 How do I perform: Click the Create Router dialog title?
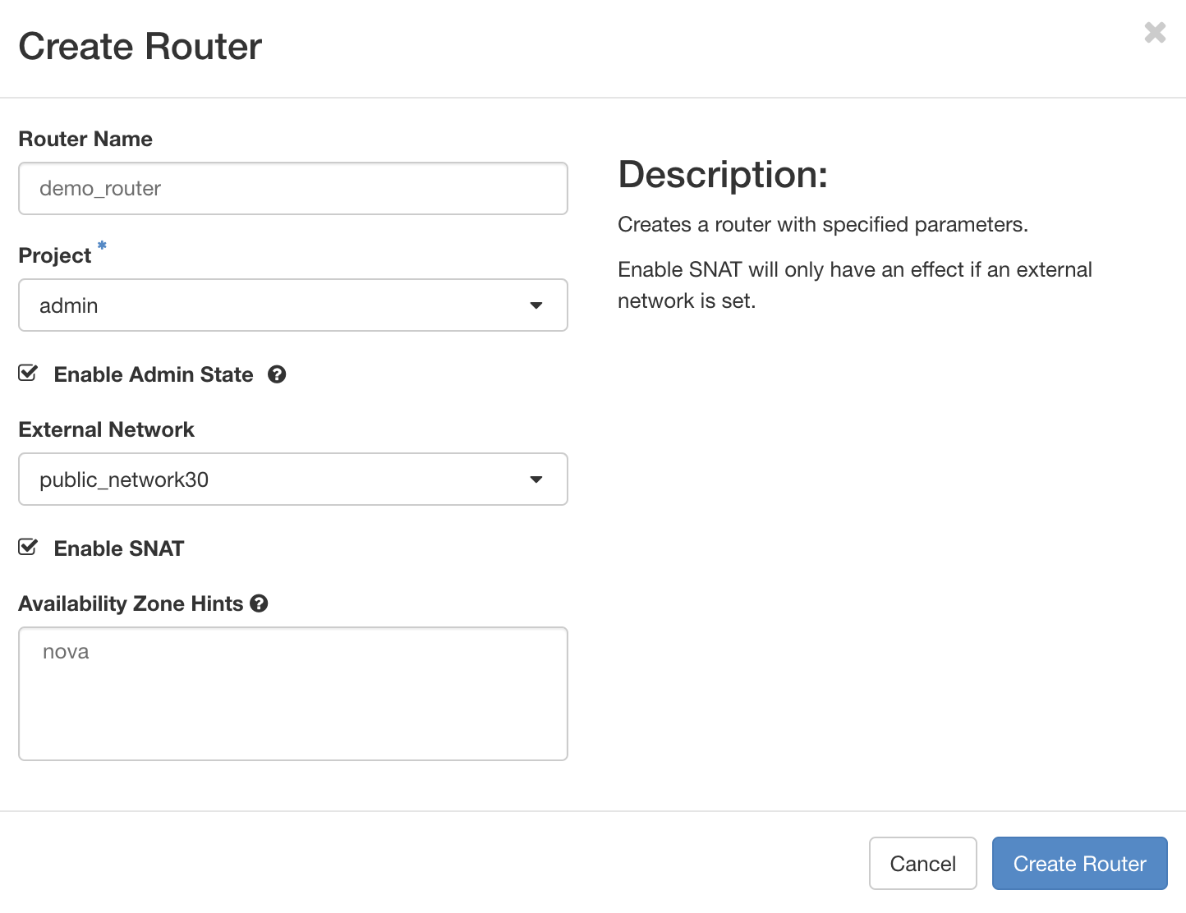pyautogui.click(x=139, y=47)
